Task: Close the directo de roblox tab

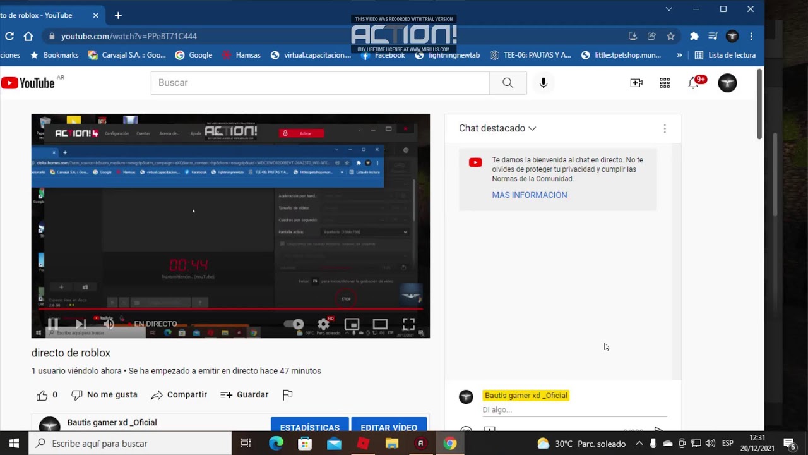Action: click(96, 15)
